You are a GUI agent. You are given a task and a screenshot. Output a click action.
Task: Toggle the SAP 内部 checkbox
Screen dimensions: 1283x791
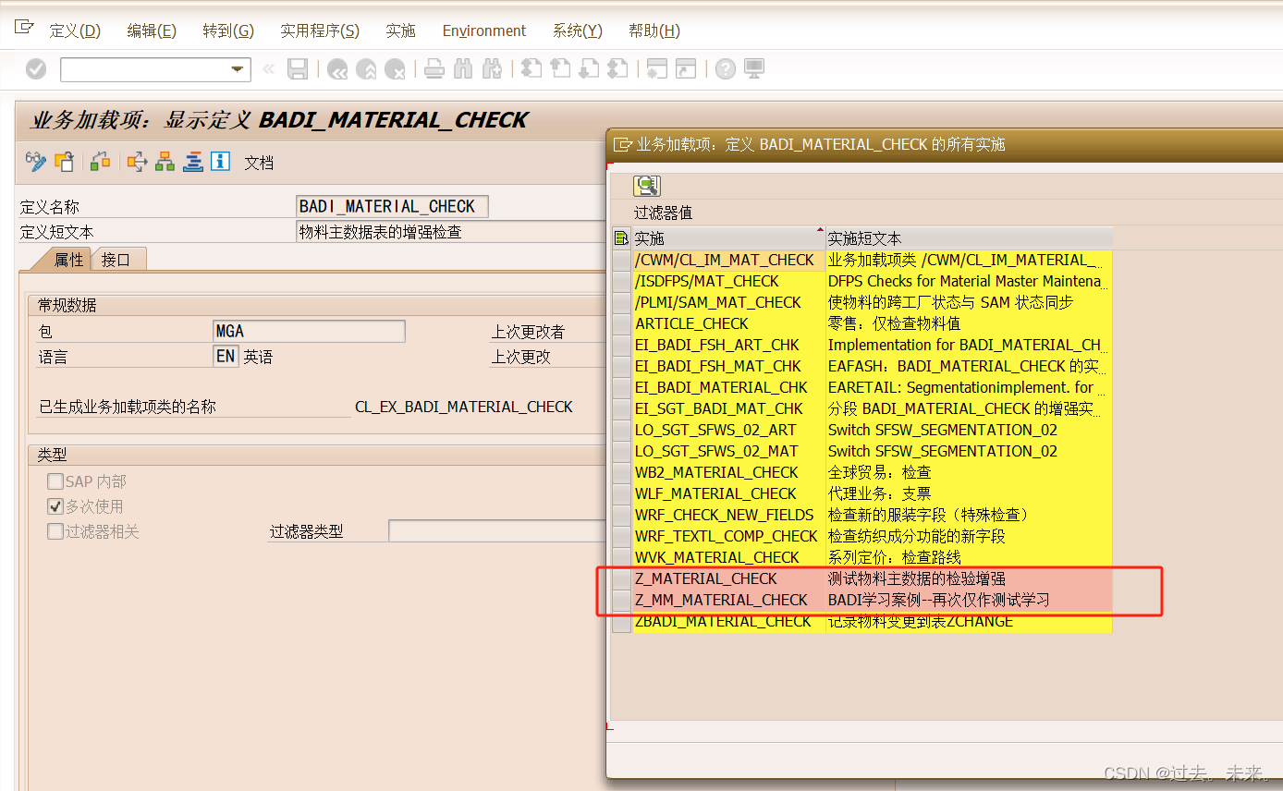click(x=55, y=481)
